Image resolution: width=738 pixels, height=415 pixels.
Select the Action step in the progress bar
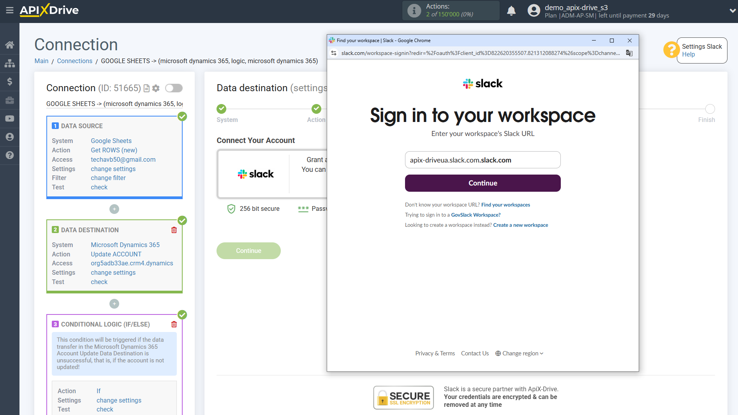pos(316,109)
